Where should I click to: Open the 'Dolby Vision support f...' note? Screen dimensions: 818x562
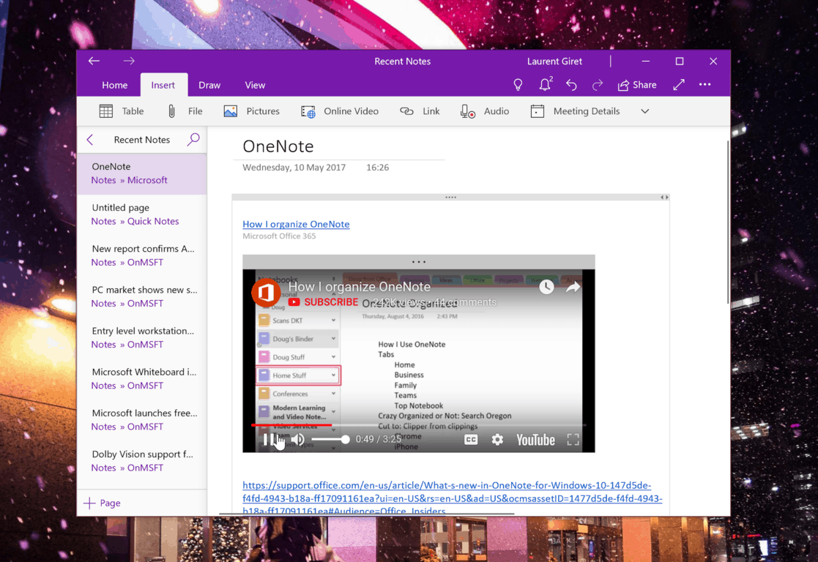coord(142,461)
